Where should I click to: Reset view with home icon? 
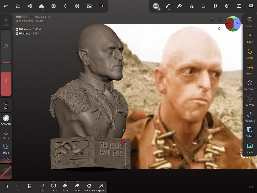tap(220, 29)
